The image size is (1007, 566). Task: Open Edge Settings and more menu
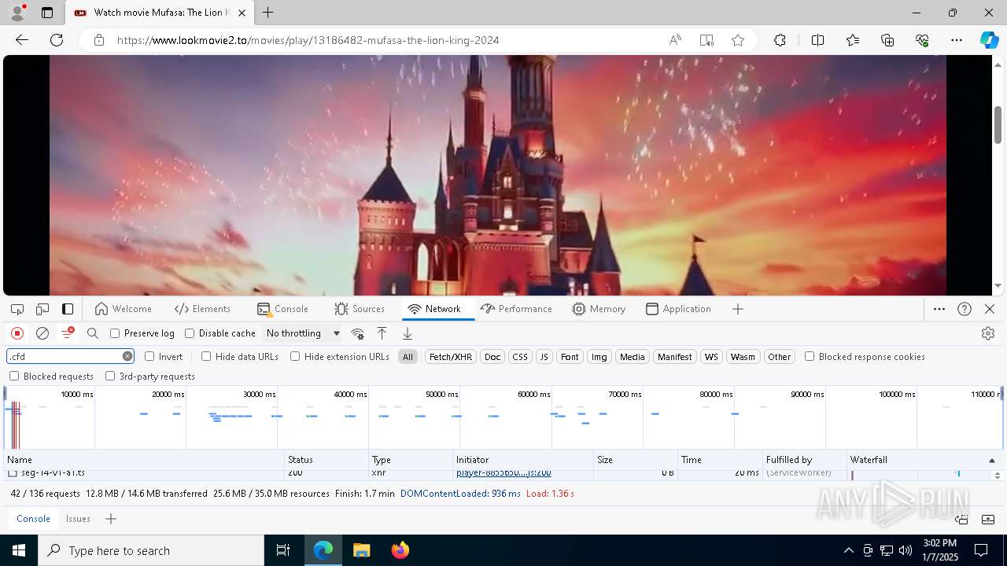pyautogui.click(x=957, y=40)
